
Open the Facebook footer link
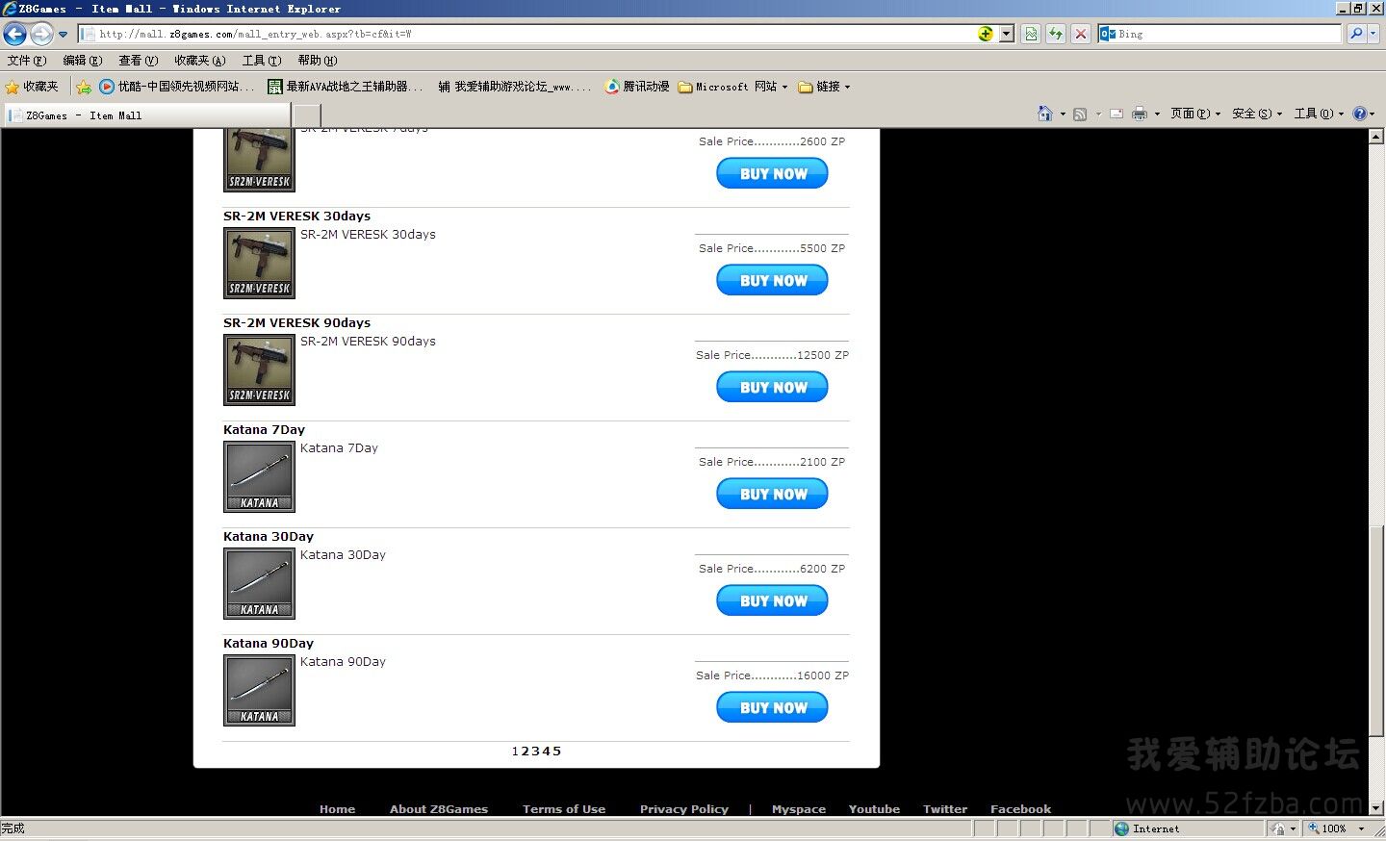tap(1020, 809)
